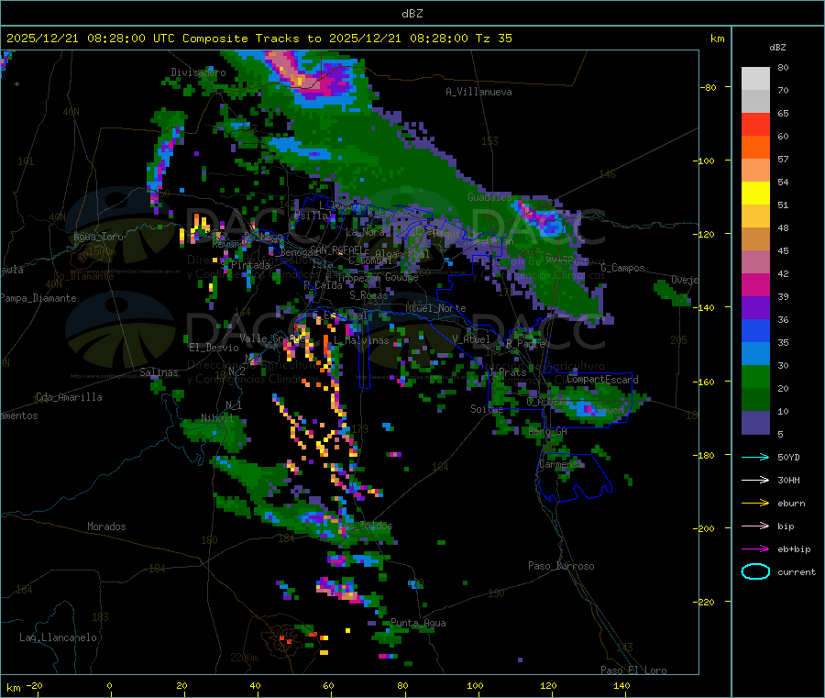Pick the bright green swatch between 30 and 20

(x=755, y=376)
